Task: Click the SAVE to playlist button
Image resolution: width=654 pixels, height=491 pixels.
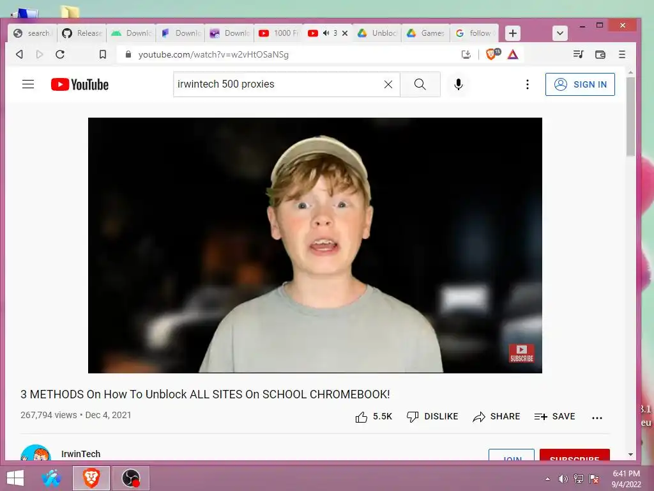Action: pyautogui.click(x=555, y=417)
